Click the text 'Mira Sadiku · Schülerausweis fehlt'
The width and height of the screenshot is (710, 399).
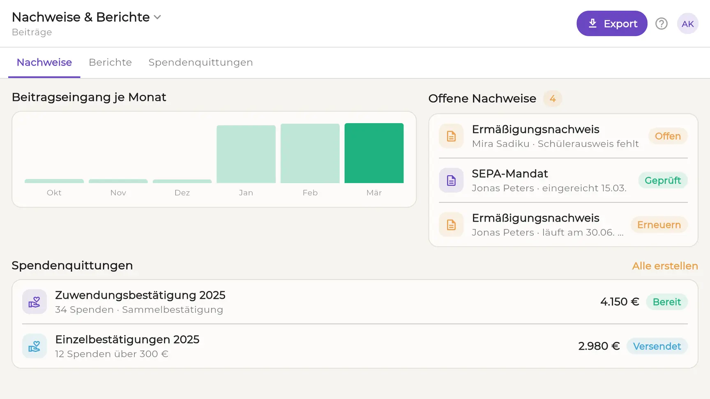pyautogui.click(x=555, y=144)
